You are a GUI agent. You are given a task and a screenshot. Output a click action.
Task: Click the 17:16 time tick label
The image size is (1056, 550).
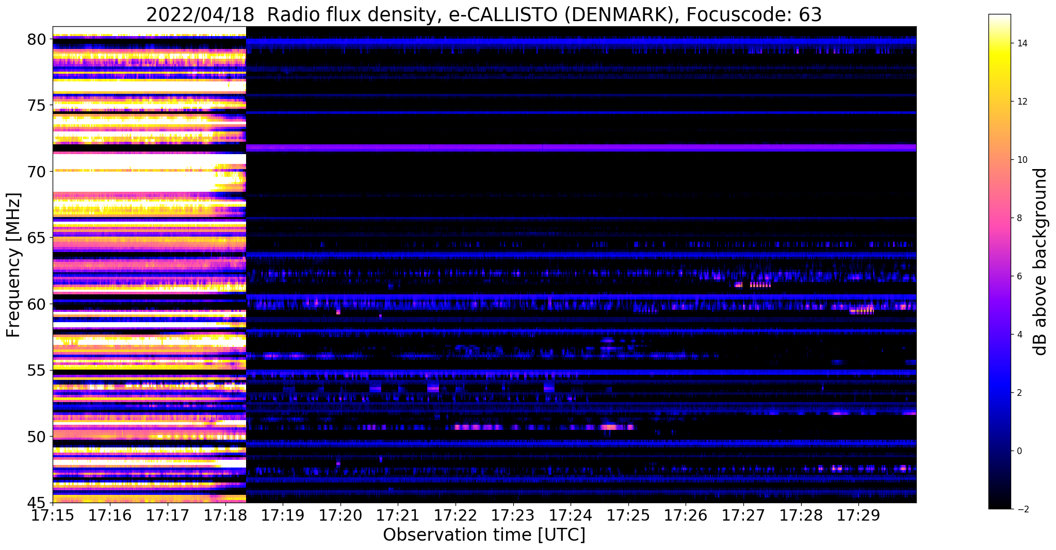pyautogui.click(x=110, y=515)
